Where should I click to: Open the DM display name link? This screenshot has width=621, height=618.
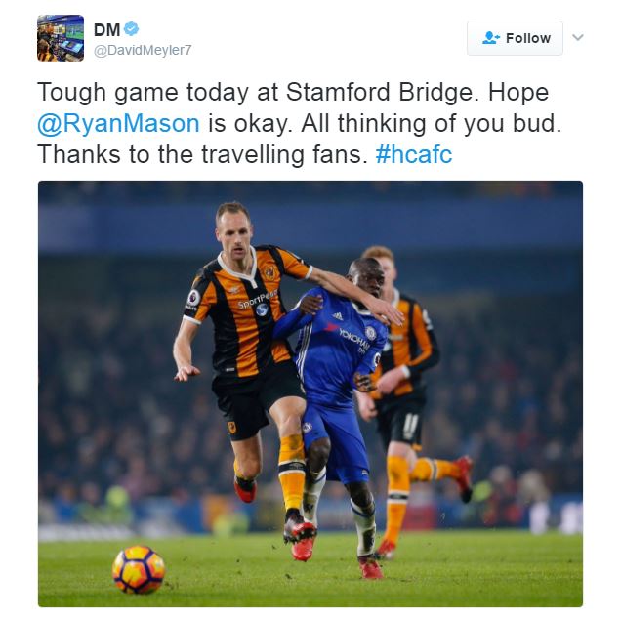(x=107, y=29)
